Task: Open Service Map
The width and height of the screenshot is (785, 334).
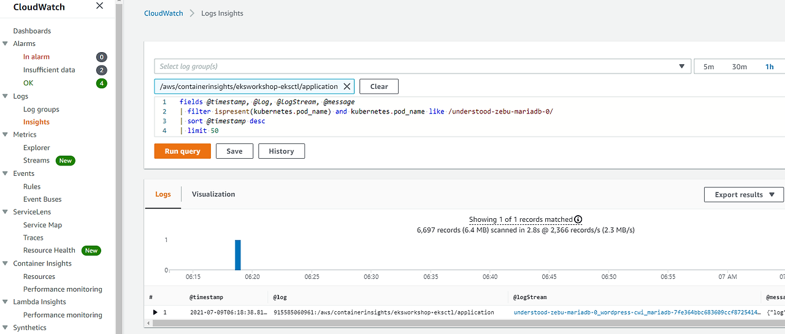Action: pos(42,225)
